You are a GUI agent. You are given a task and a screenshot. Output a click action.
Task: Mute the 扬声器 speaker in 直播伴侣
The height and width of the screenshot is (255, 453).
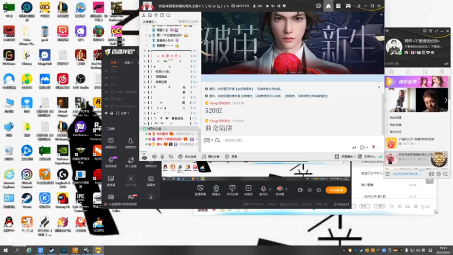coord(280,190)
